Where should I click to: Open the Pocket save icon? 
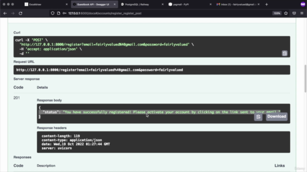pyautogui.click(x=294, y=13)
